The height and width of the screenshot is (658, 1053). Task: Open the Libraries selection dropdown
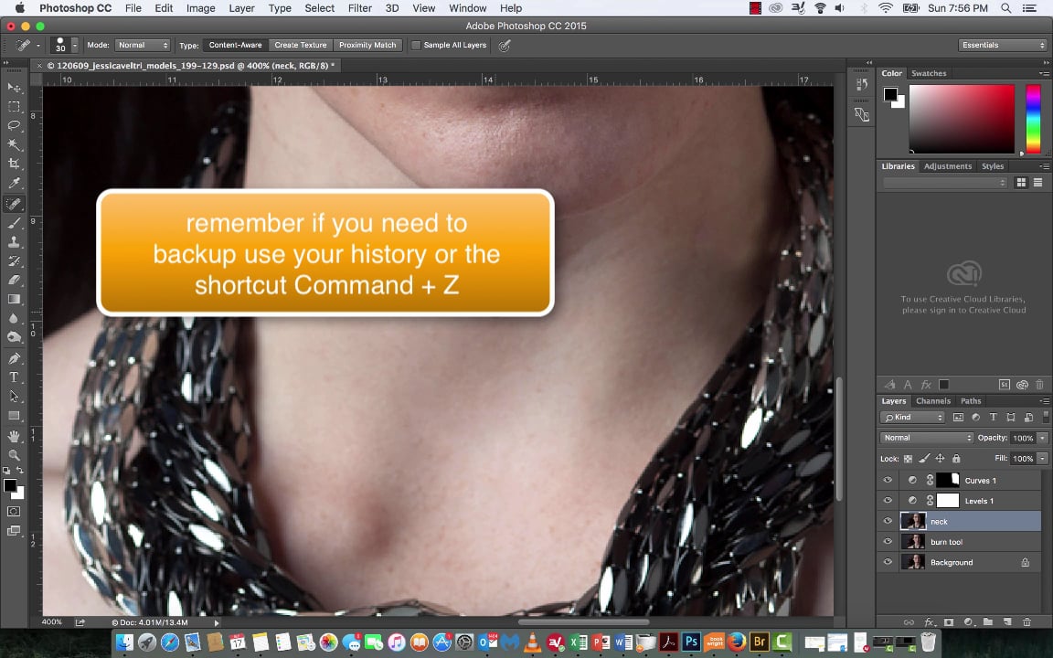[945, 183]
